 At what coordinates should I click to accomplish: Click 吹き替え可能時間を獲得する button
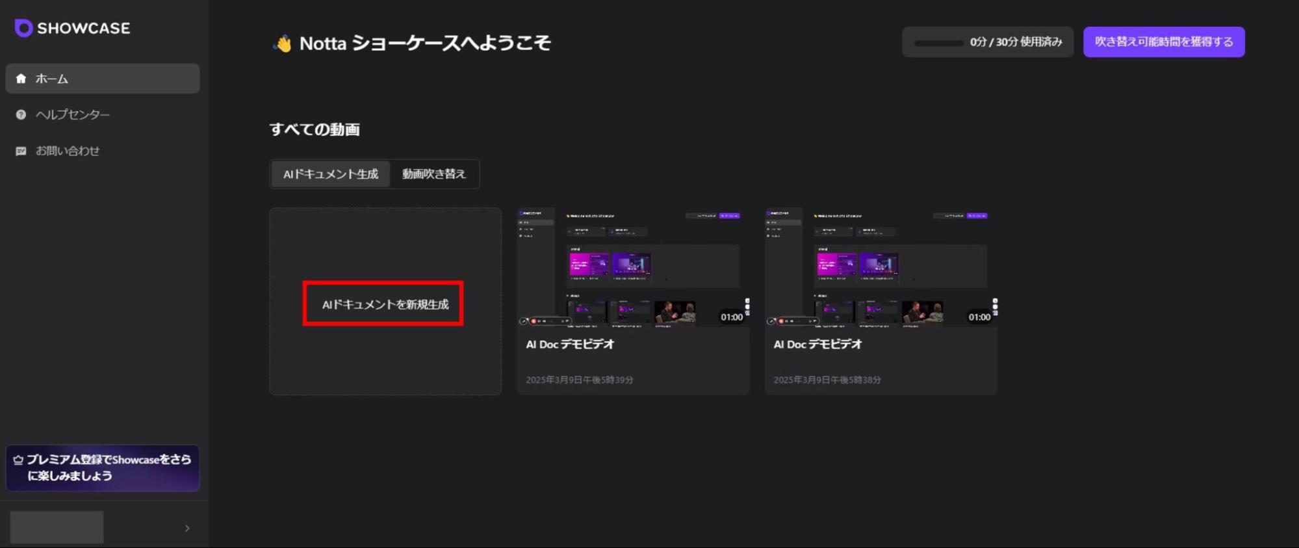pos(1164,42)
